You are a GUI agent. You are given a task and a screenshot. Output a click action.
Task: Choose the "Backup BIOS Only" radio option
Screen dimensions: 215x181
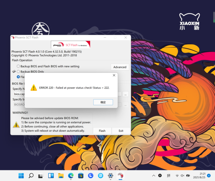pyautogui.click(x=18, y=71)
